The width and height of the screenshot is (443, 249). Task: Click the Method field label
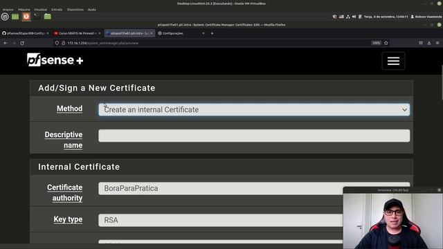(x=69, y=109)
